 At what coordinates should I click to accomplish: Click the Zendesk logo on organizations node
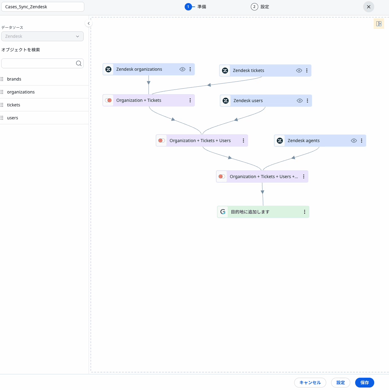click(x=108, y=69)
